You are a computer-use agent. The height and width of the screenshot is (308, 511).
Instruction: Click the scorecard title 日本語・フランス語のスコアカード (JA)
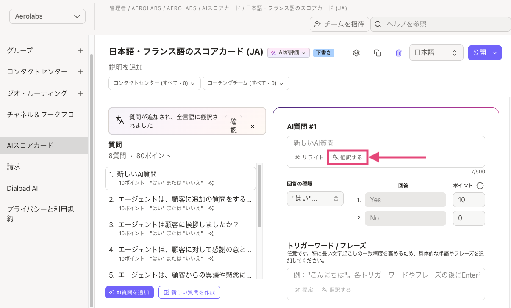[186, 52]
